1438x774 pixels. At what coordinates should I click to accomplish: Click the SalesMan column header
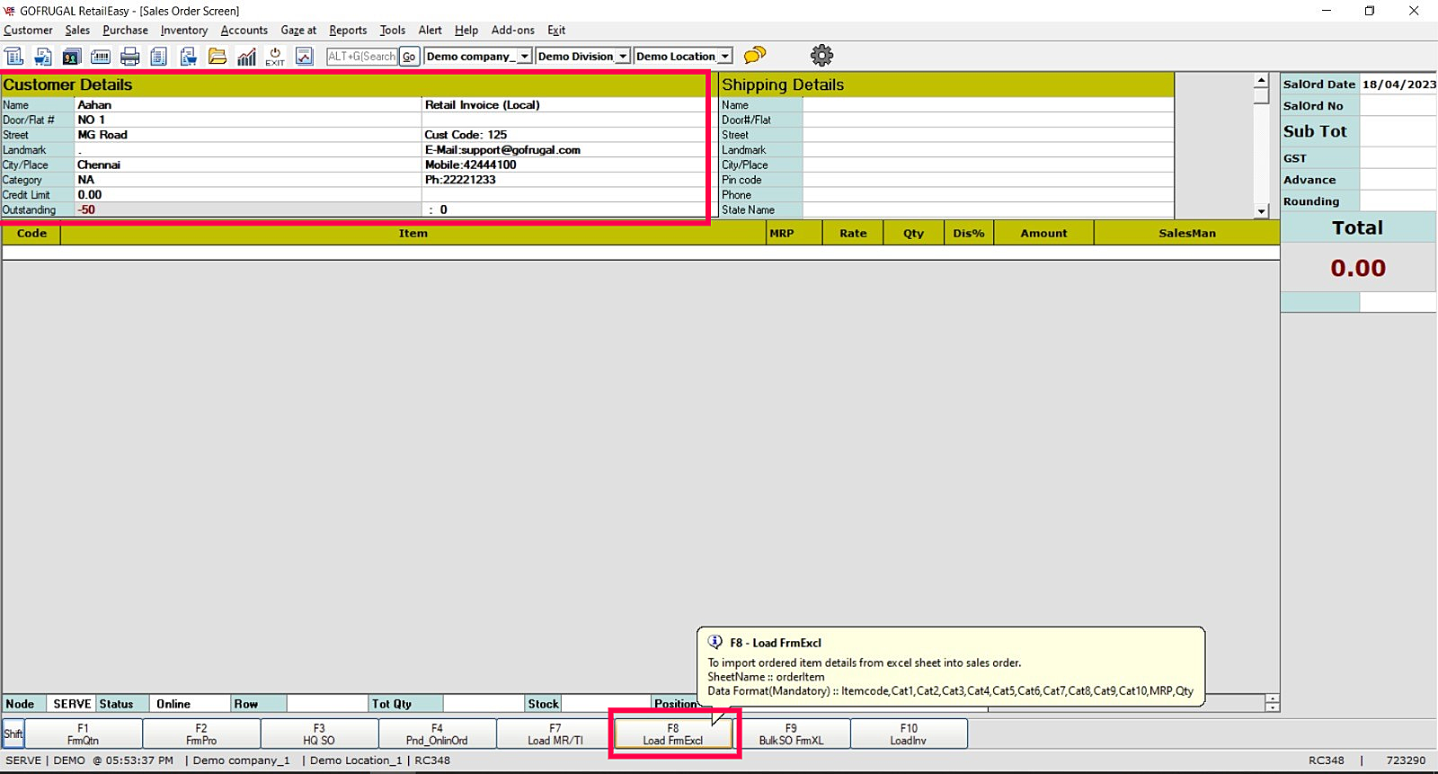point(1186,234)
